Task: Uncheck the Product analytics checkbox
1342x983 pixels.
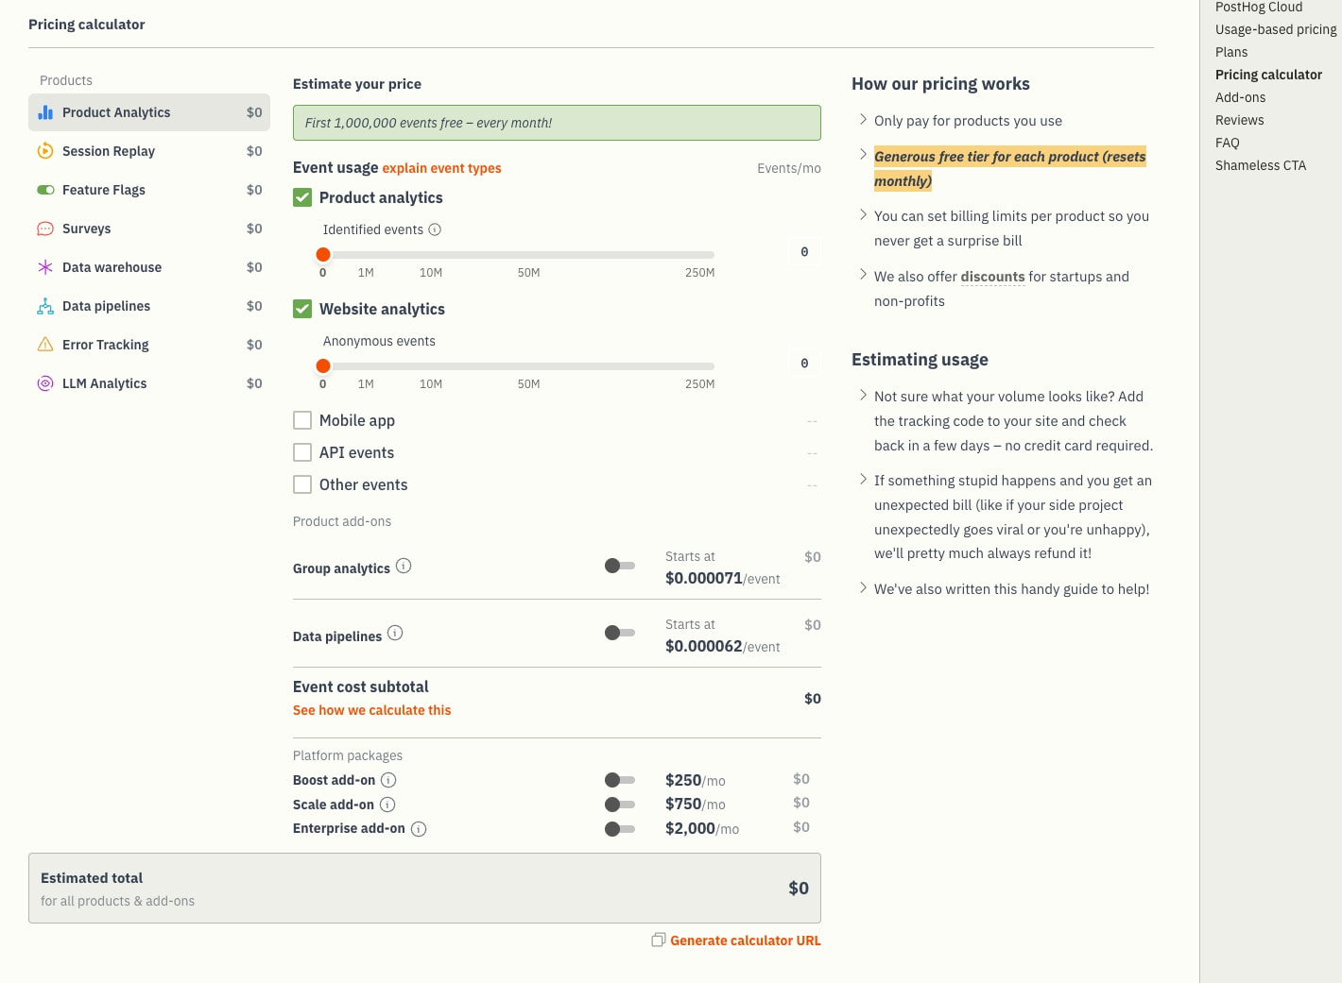Action: click(302, 197)
